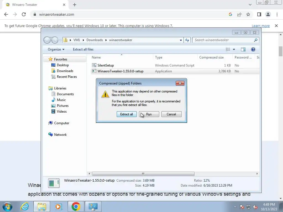This screenshot has height=212, width=283.
Task: Open the Organize menu
Action: point(56,49)
